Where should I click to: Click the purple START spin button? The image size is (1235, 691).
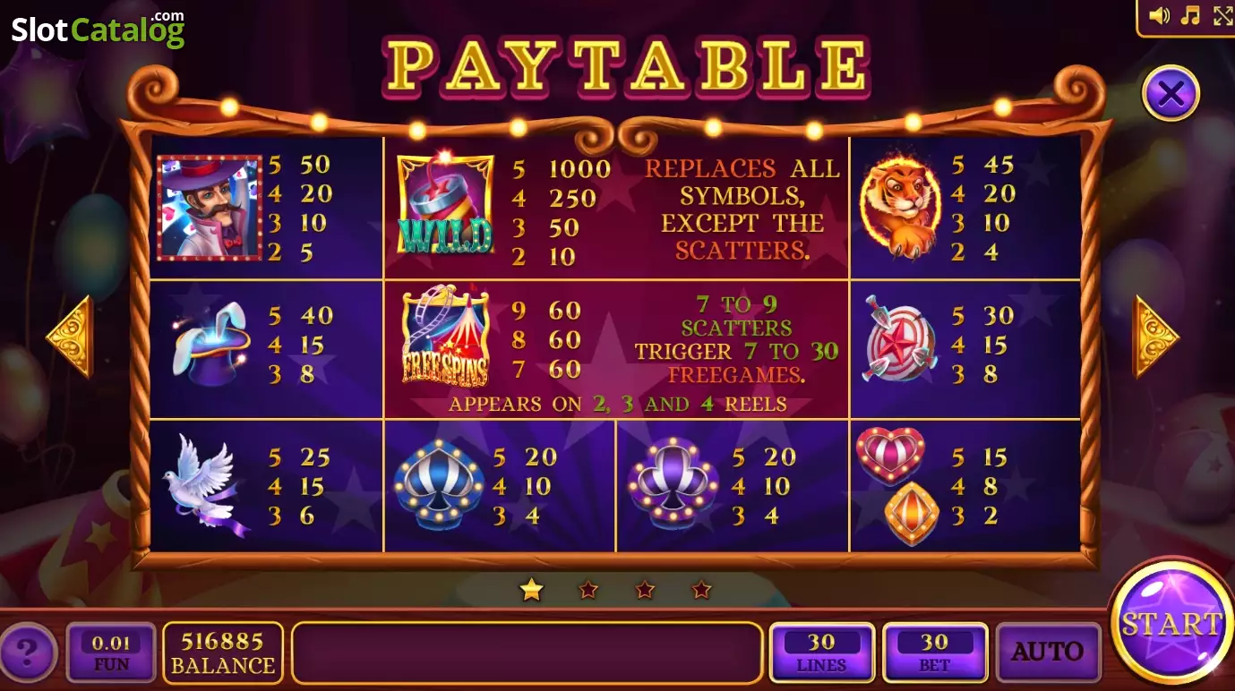tap(1171, 623)
